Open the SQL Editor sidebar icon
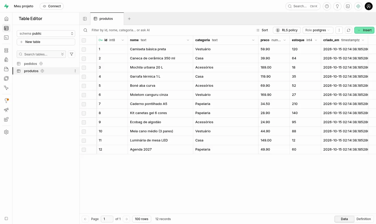Image resolution: width=376 pixels, height=224 pixels. (x=6, y=38)
